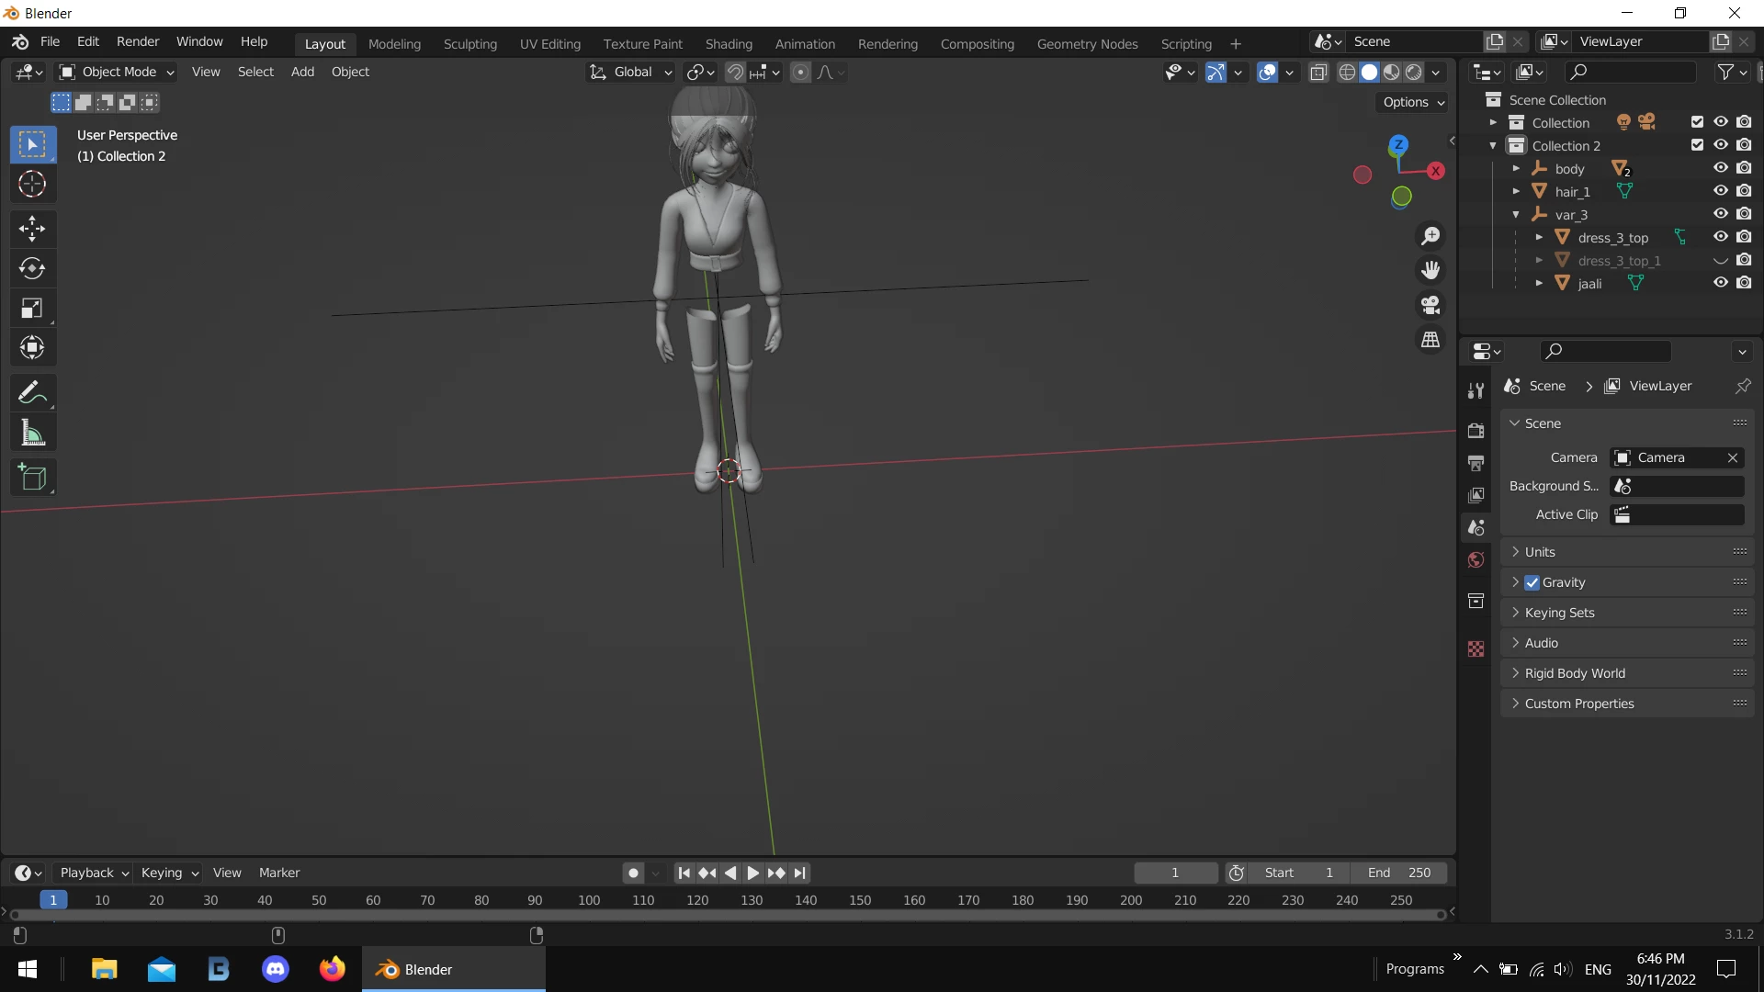Expand the Units panel
Viewport: 1764px width, 992px height.
pos(1540,552)
